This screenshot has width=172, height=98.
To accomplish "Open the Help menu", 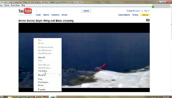I will (23, 5).
